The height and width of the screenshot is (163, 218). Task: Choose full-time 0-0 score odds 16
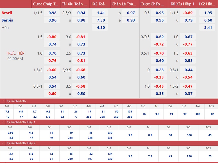[144, 114]
